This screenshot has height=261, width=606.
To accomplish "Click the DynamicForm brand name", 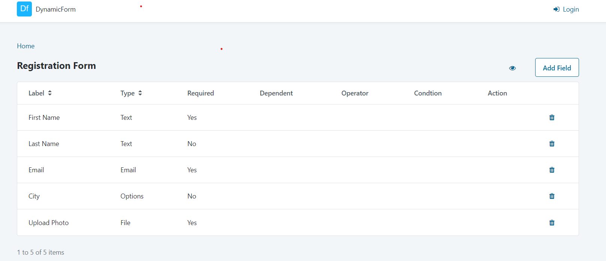I will [56, 9].
